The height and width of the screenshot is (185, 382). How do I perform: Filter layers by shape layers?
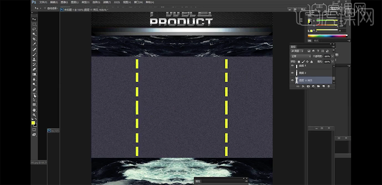point(323,51)
